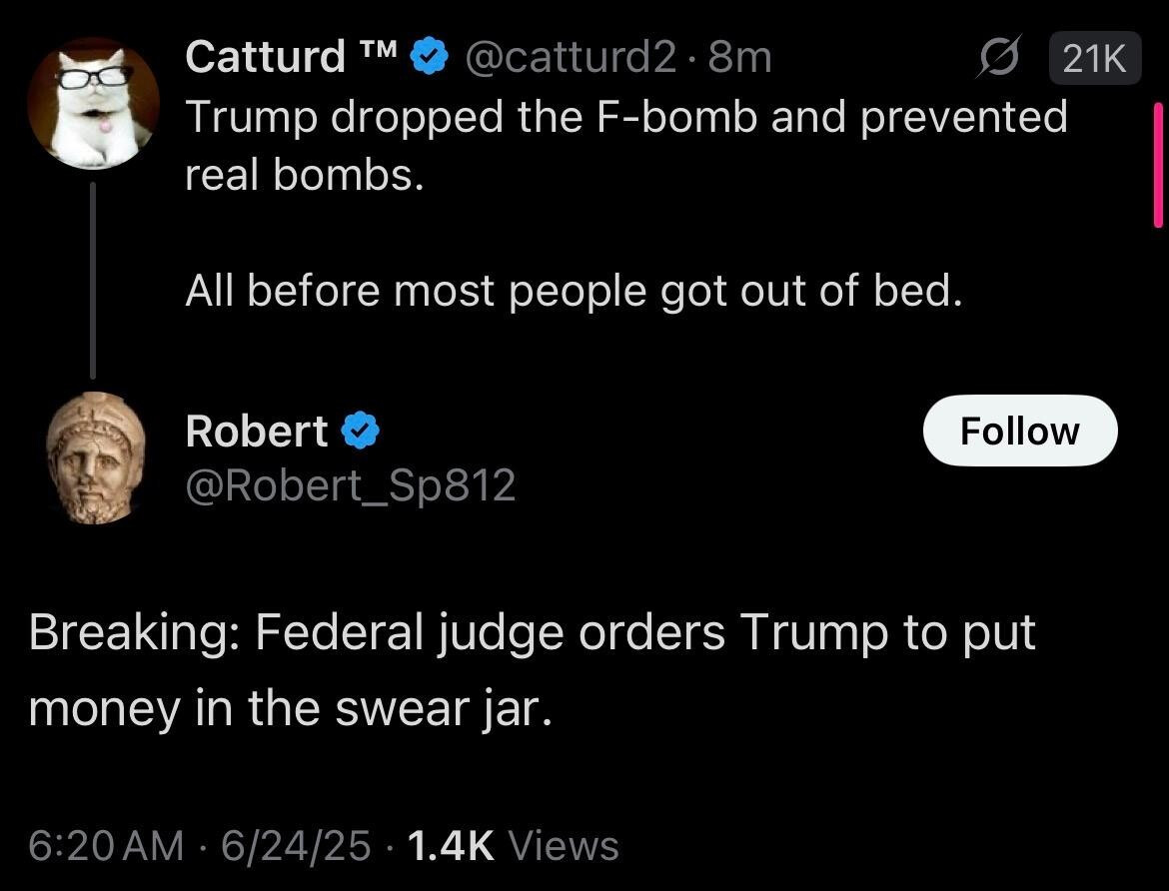The image size is (1169, 891).
Task: Click the 6:20 AM post time
Action: [x=106, y=845]
